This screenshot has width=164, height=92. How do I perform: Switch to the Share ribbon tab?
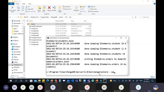tap(24, 4)
